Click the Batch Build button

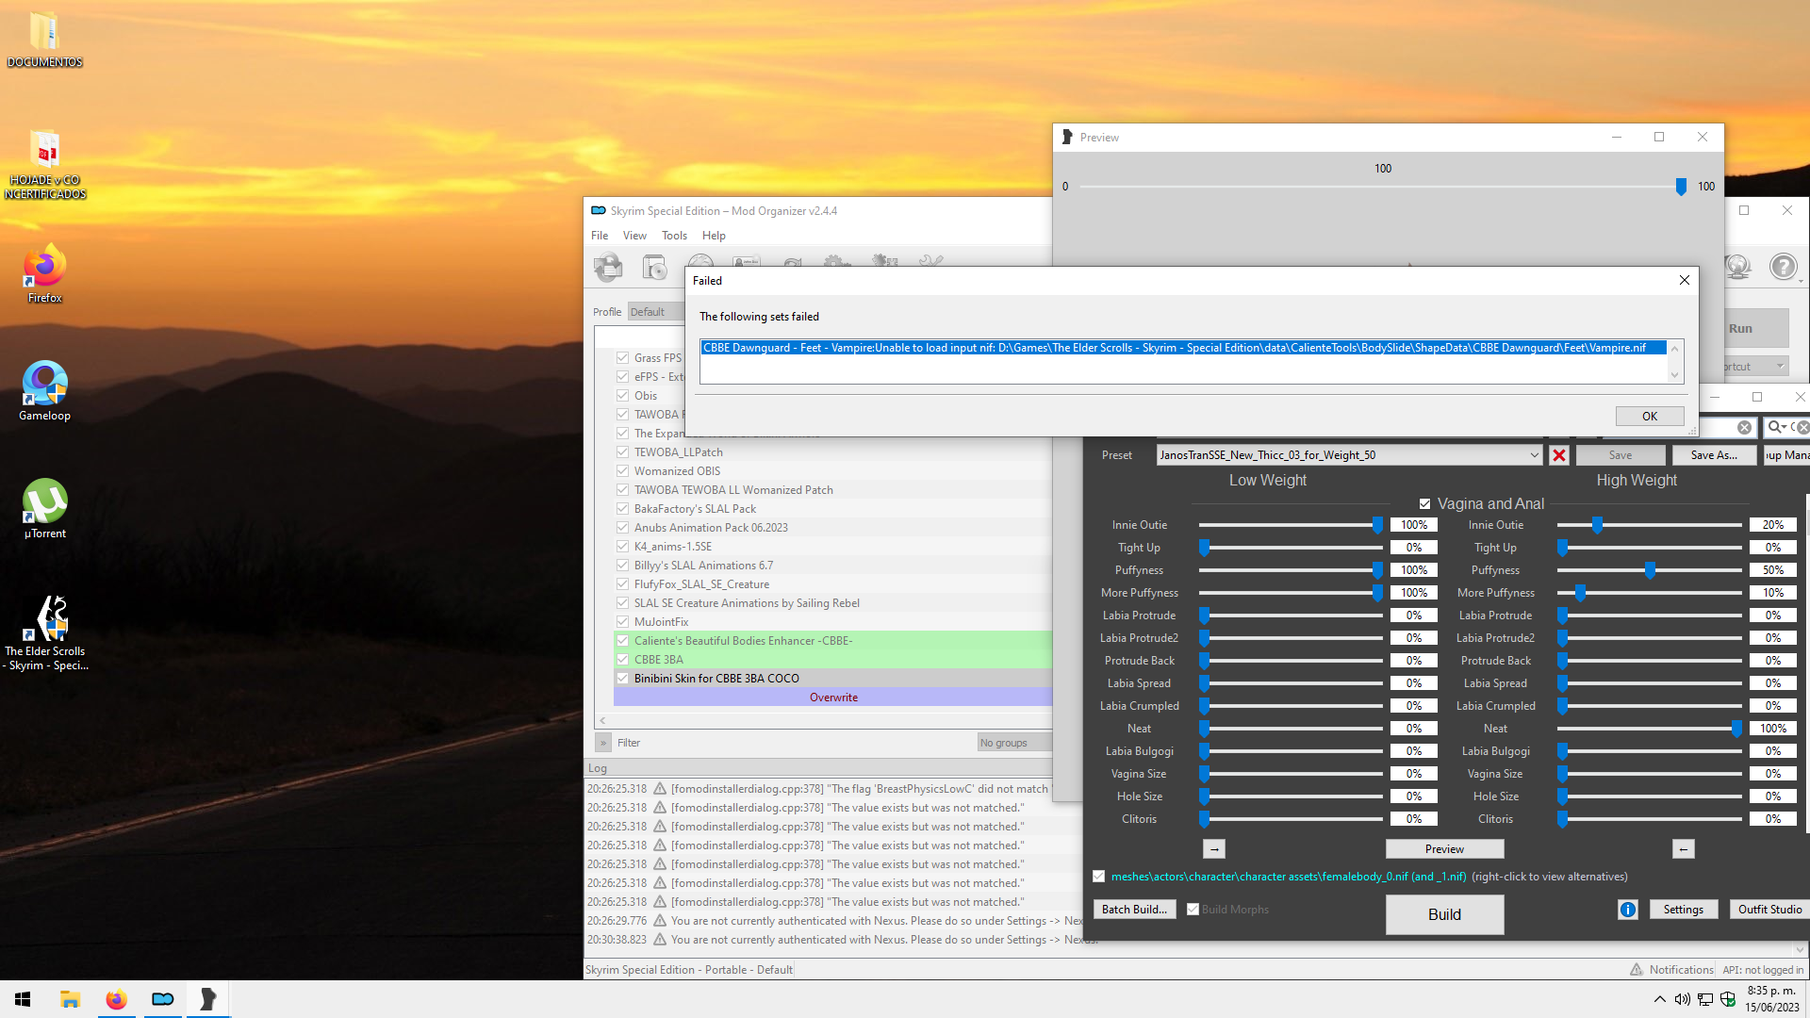(1134, 910)
